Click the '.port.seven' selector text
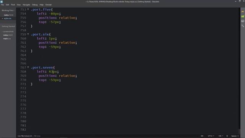Screen dimensions: 245x138 tap(42, 67)
